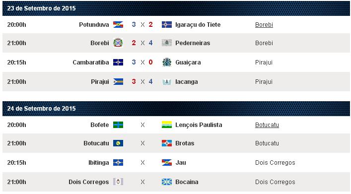Click the Botucatu flag icon
Image resolution: width=351 pixels, height=194 pixels.
118,143
